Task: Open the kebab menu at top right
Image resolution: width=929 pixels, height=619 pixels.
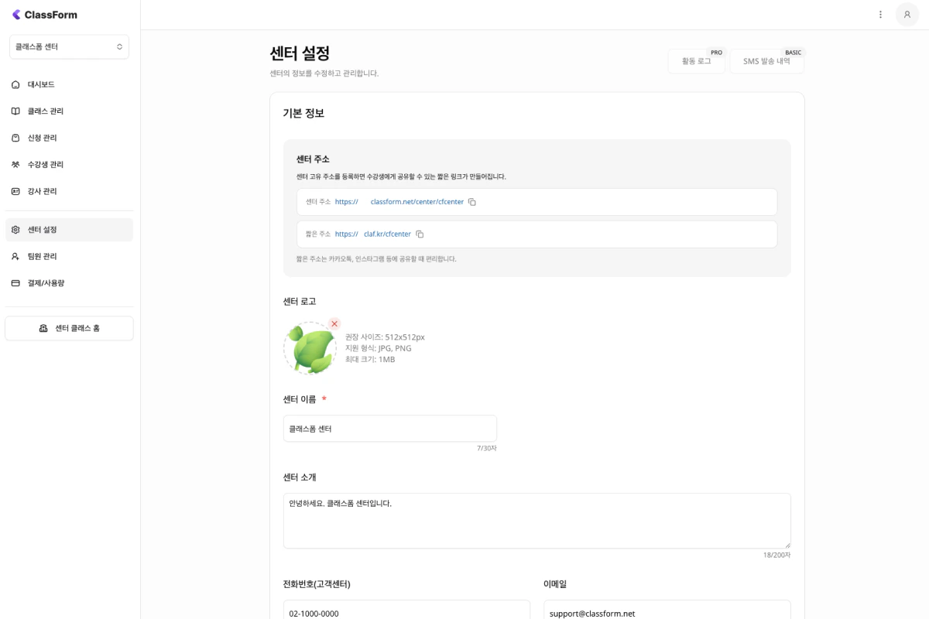Action: pyautogui.click(x=880, y=15)
